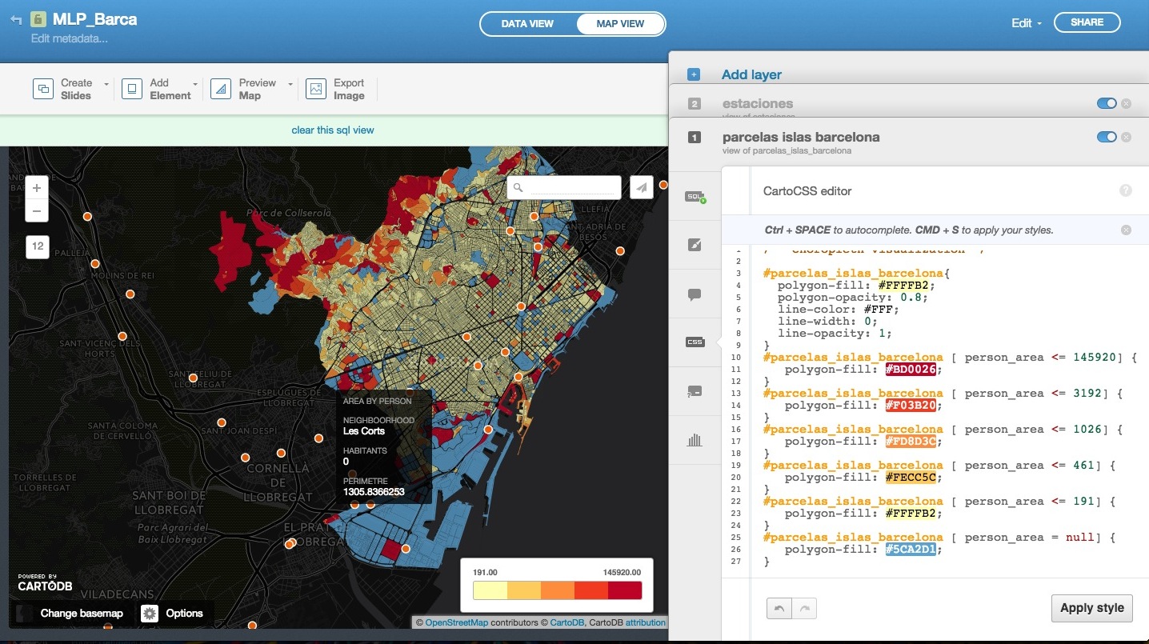Select the MAP VIEW tab
1149x644 pixels.
coord(620,23)
